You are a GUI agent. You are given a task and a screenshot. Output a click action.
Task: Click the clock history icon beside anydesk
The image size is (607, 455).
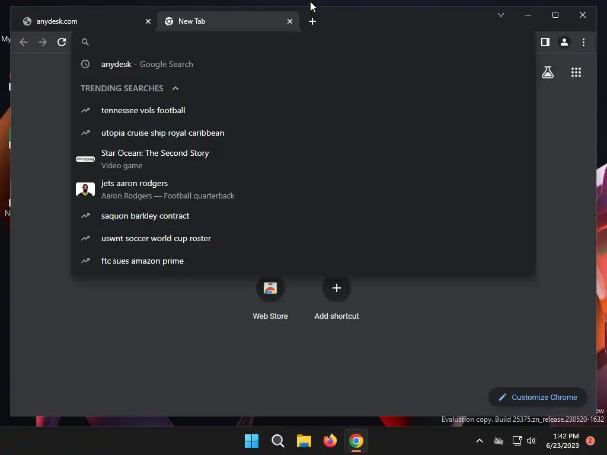point(85,64)
